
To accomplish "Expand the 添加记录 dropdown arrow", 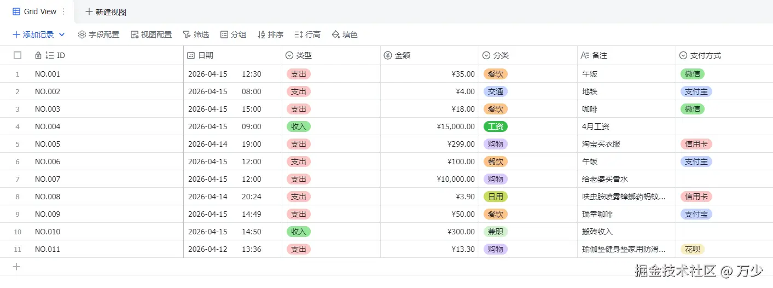I will [62, 34].
